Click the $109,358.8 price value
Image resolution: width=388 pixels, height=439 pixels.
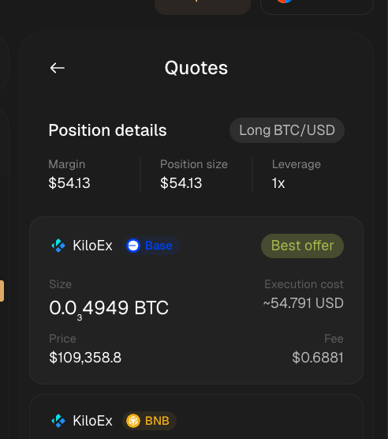85,358
